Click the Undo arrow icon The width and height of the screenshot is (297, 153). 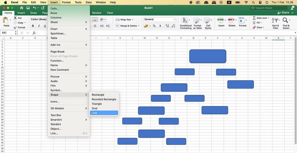tap(34, 8)
